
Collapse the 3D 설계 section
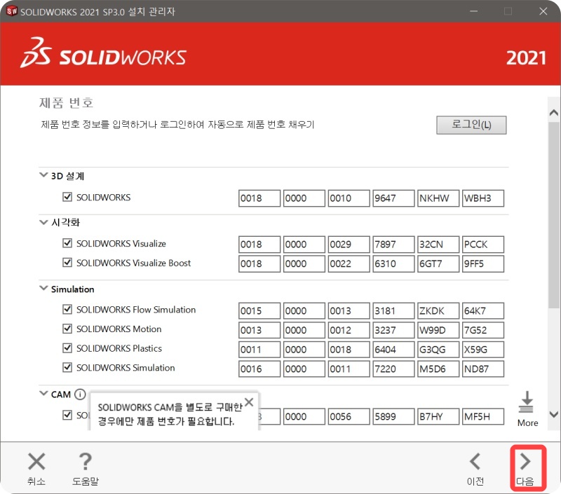[x=44, y=176]
